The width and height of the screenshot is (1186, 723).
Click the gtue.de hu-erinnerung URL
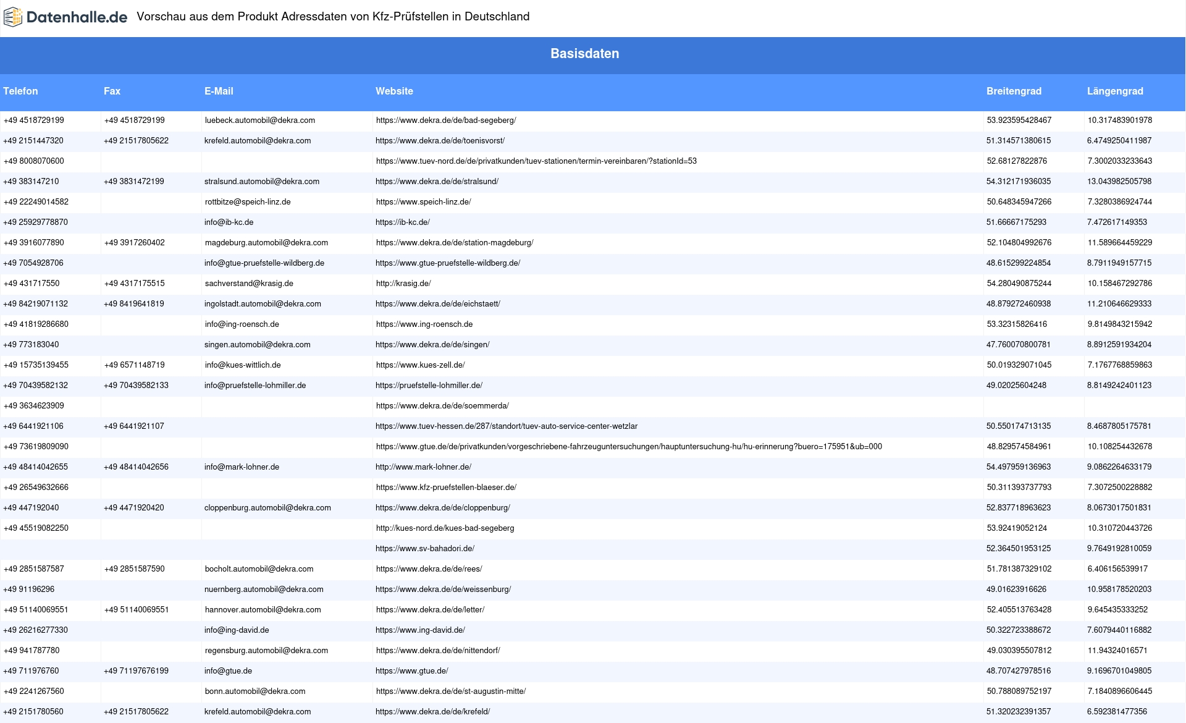(x=629, y=447)
